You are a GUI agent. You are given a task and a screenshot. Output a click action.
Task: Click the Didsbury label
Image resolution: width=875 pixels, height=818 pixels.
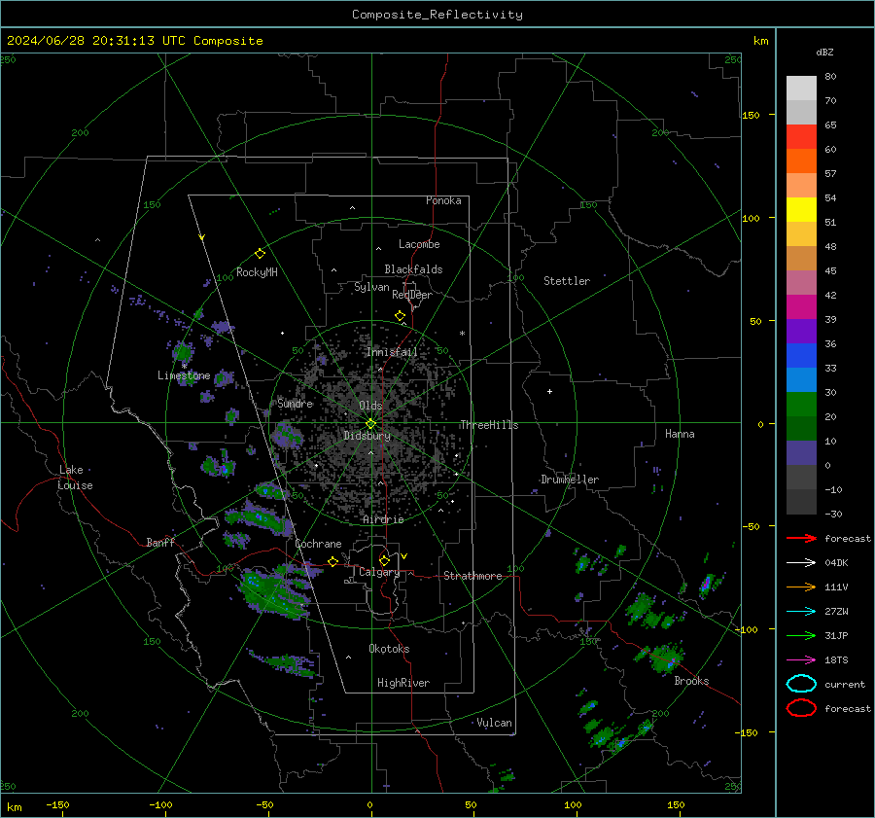click(367, 436)
